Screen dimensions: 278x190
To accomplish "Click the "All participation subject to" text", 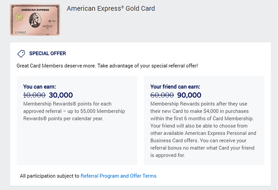I will click(x=50, y=176).
